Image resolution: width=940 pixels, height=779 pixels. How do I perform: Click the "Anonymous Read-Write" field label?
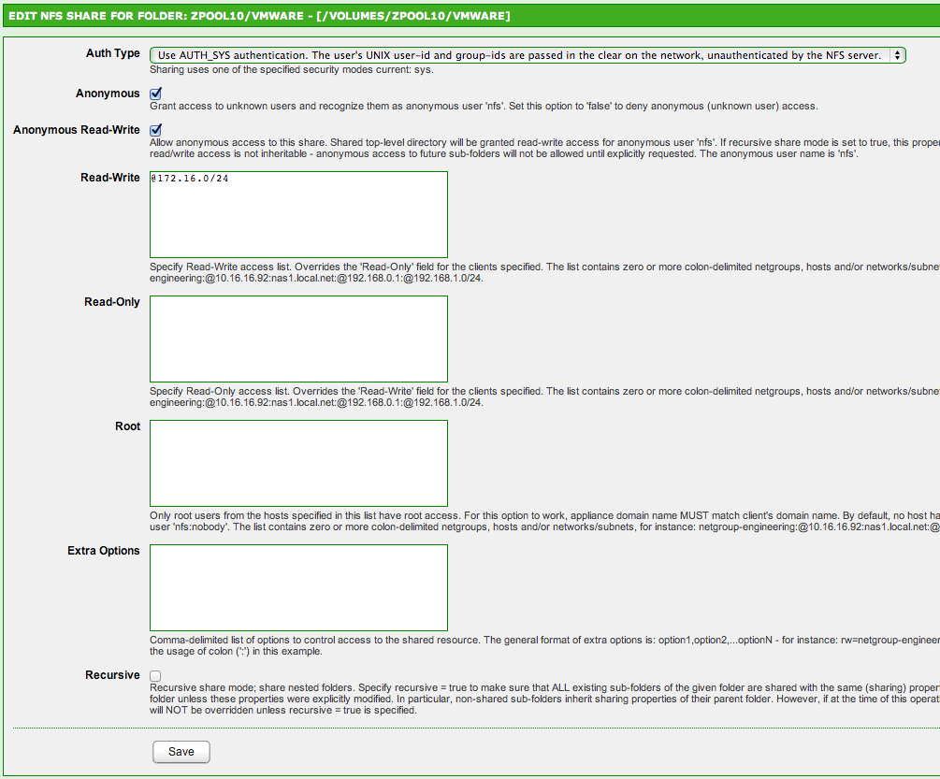pyautogui.click(x=77, y=130)
